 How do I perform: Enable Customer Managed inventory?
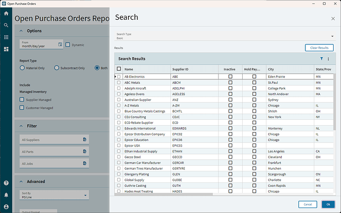[x=22, y=107]
